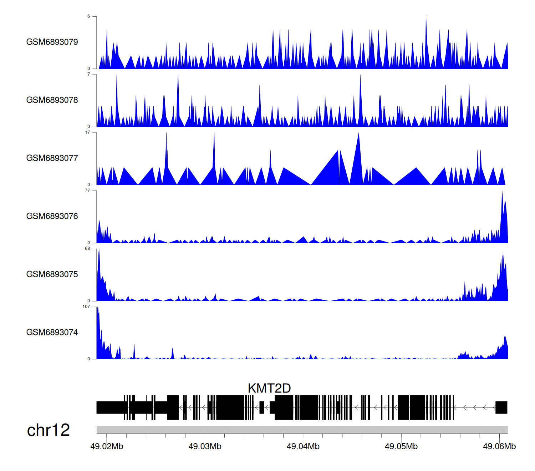Select the GSM6893076 track label
This screenshot has width=535, height=471.
(x=52, y=216)
